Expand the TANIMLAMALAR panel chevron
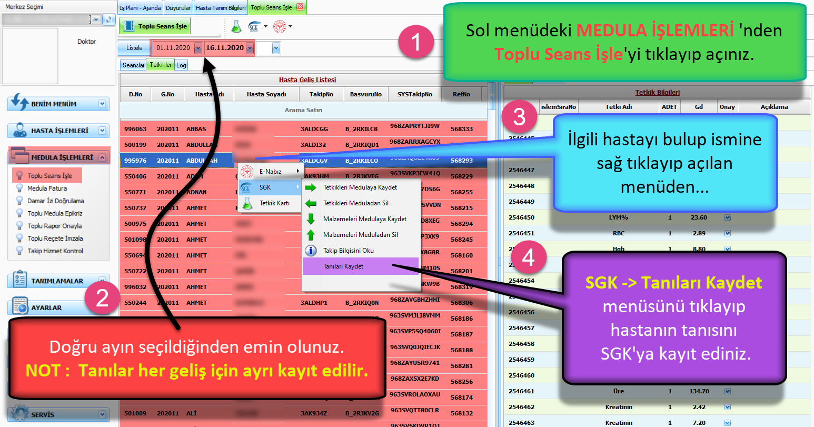This screenshot has width=814, height=427. pos(102,281)
